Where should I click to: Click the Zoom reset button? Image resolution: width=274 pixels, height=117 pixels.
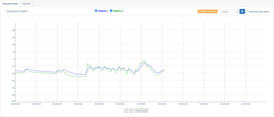point(141,111)
